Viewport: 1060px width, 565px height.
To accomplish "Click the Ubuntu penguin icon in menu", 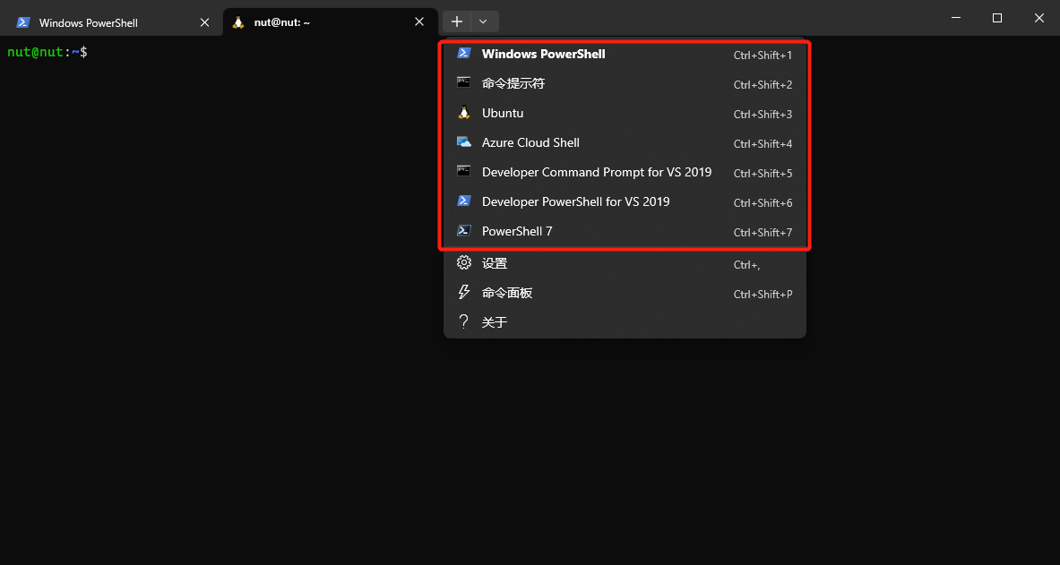I will (x=464, y=113).
